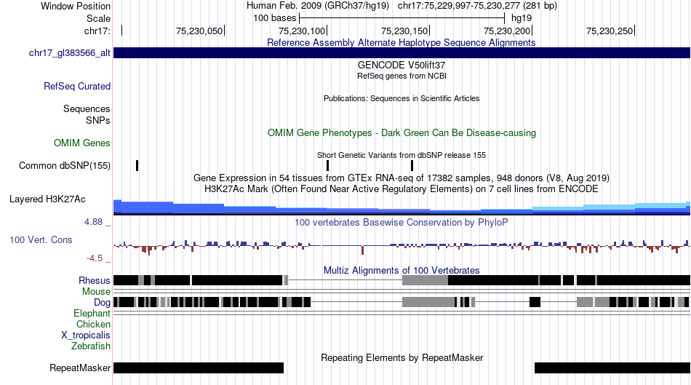Screen dimensions: 691x385
Task: Click the 4.88 upper conservation scale value
Action: point(93,222)
